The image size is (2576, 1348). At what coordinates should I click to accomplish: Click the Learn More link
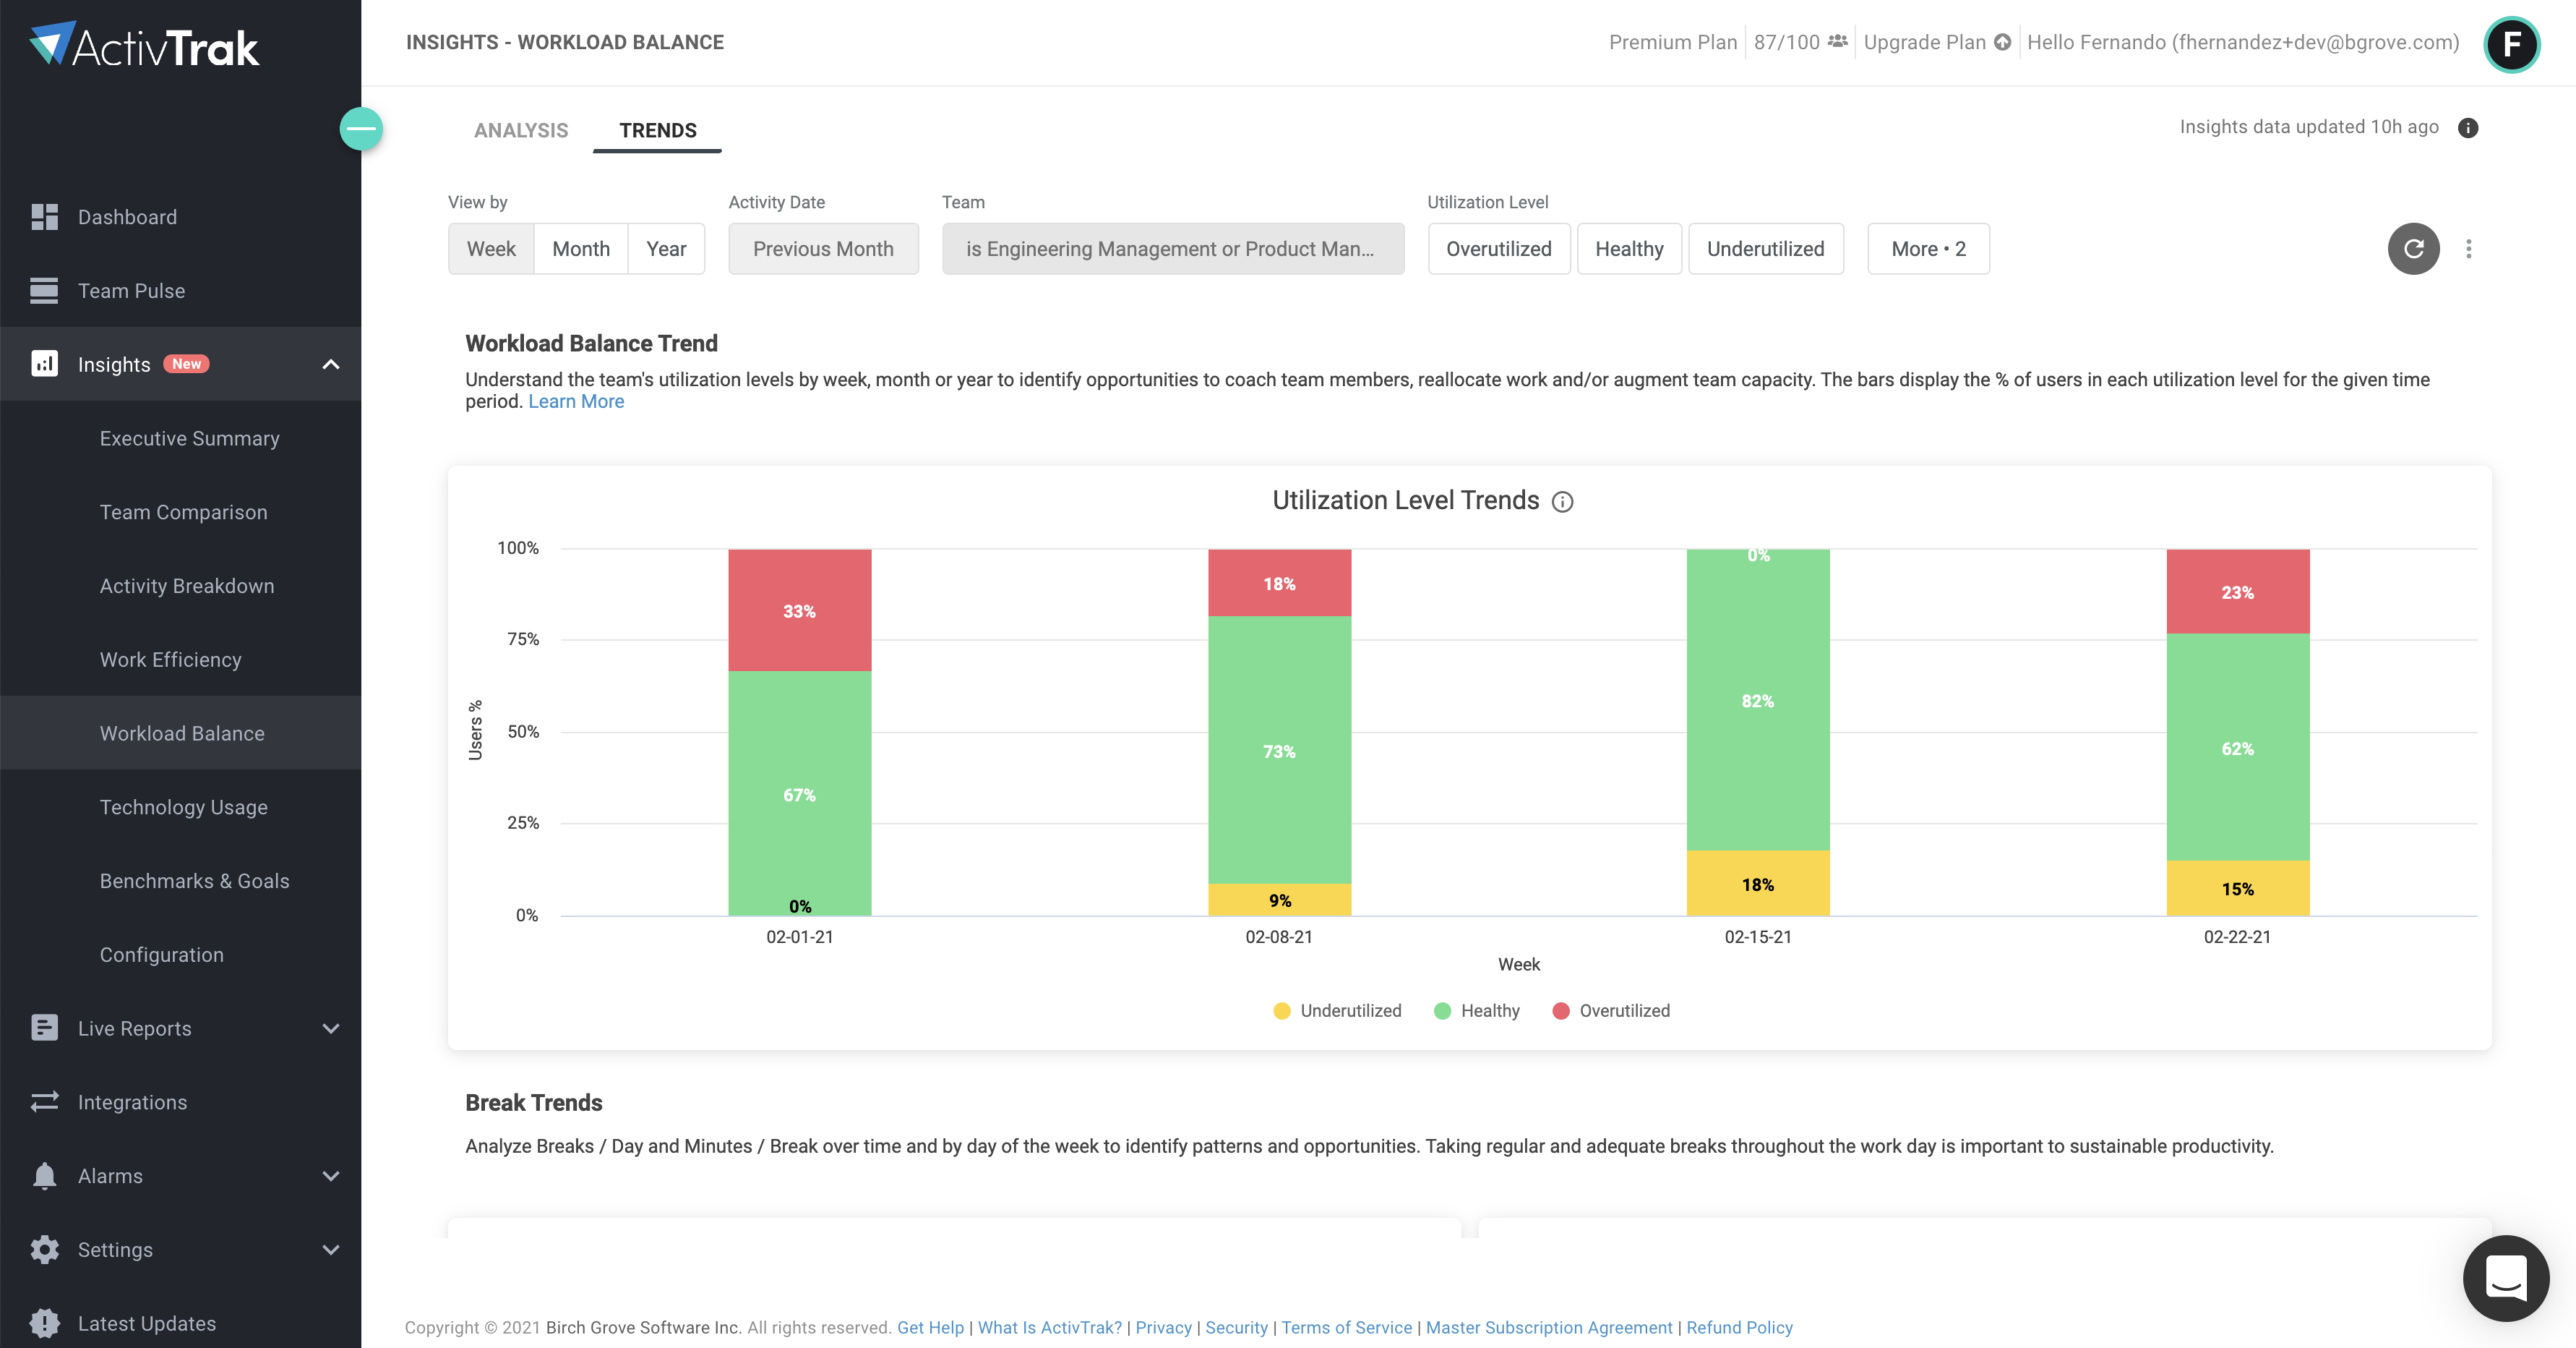coord(576,401)
